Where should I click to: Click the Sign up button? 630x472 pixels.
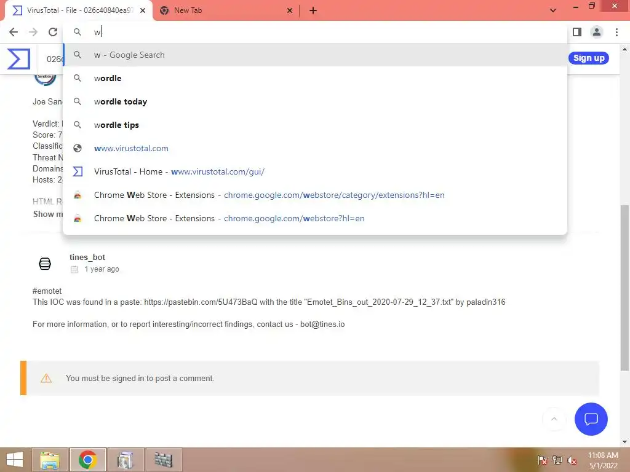589,58
